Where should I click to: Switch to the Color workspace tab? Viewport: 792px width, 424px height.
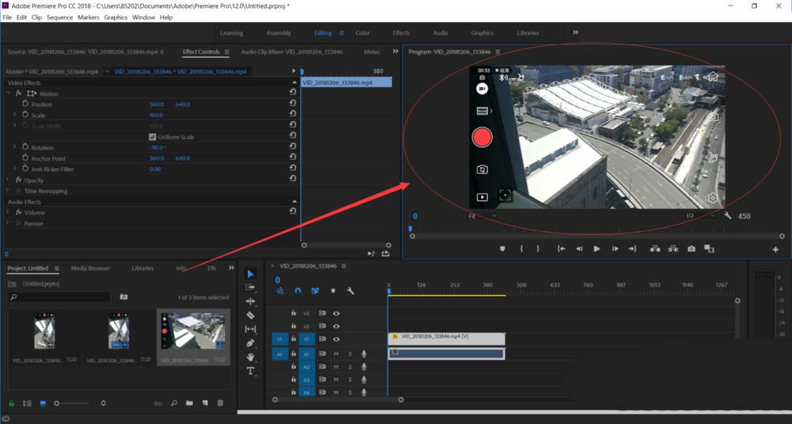point(362,32)
